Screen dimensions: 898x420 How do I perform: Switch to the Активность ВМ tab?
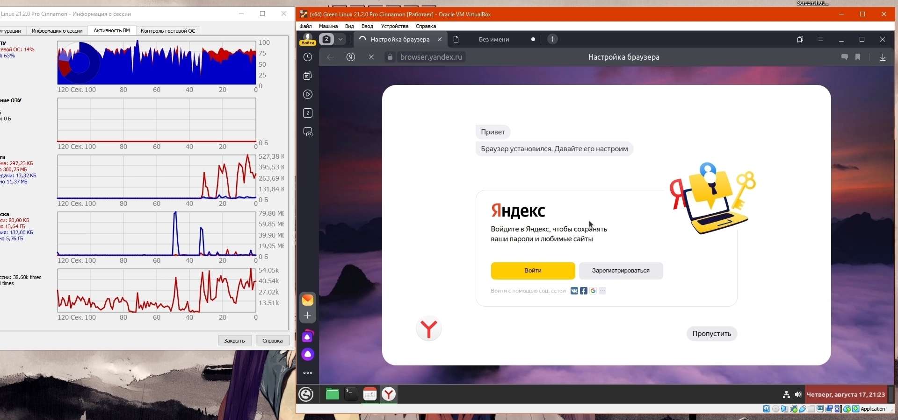pos(112,30)
